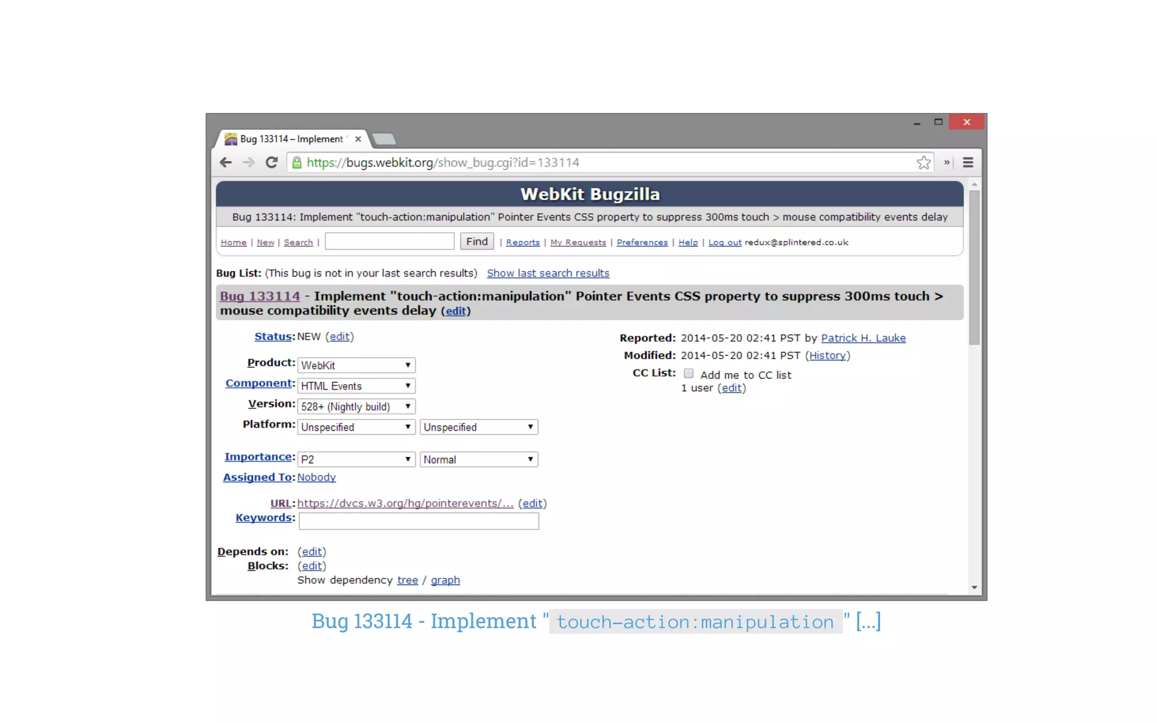Edit the bug summary title

(456, 311)
